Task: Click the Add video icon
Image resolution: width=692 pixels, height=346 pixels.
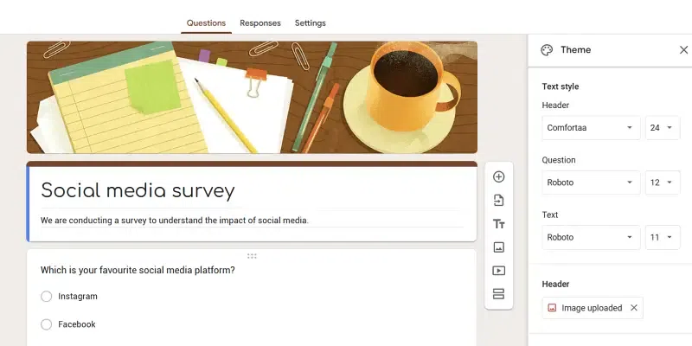Action: (498, 271)
